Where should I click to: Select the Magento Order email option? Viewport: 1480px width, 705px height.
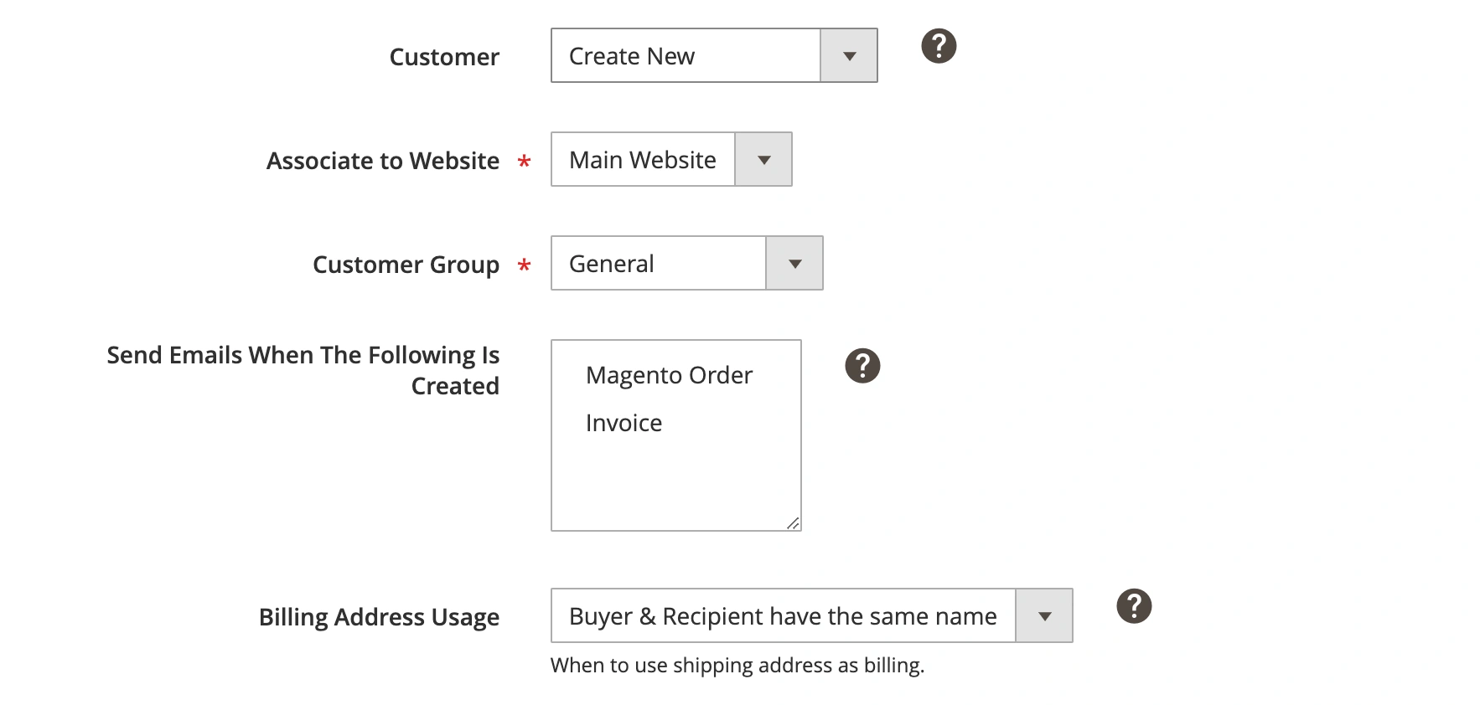[x=669, y=375]
